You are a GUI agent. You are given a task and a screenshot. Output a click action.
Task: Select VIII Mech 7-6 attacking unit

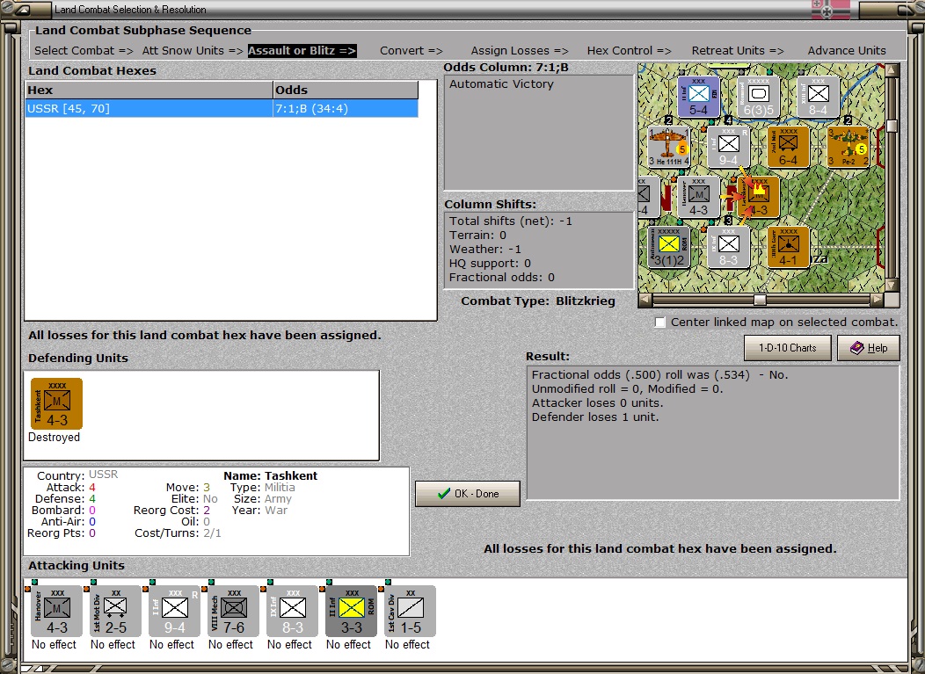(234, 611)
